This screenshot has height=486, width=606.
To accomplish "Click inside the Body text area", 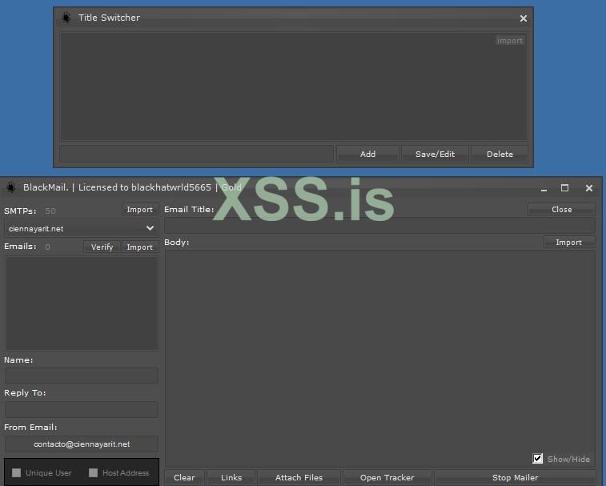I will [x=379, y=358].
